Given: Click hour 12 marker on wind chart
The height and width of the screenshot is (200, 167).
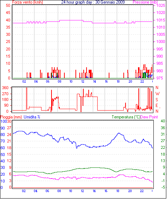Looking at the screenshot, I should (x=83, y=82).
